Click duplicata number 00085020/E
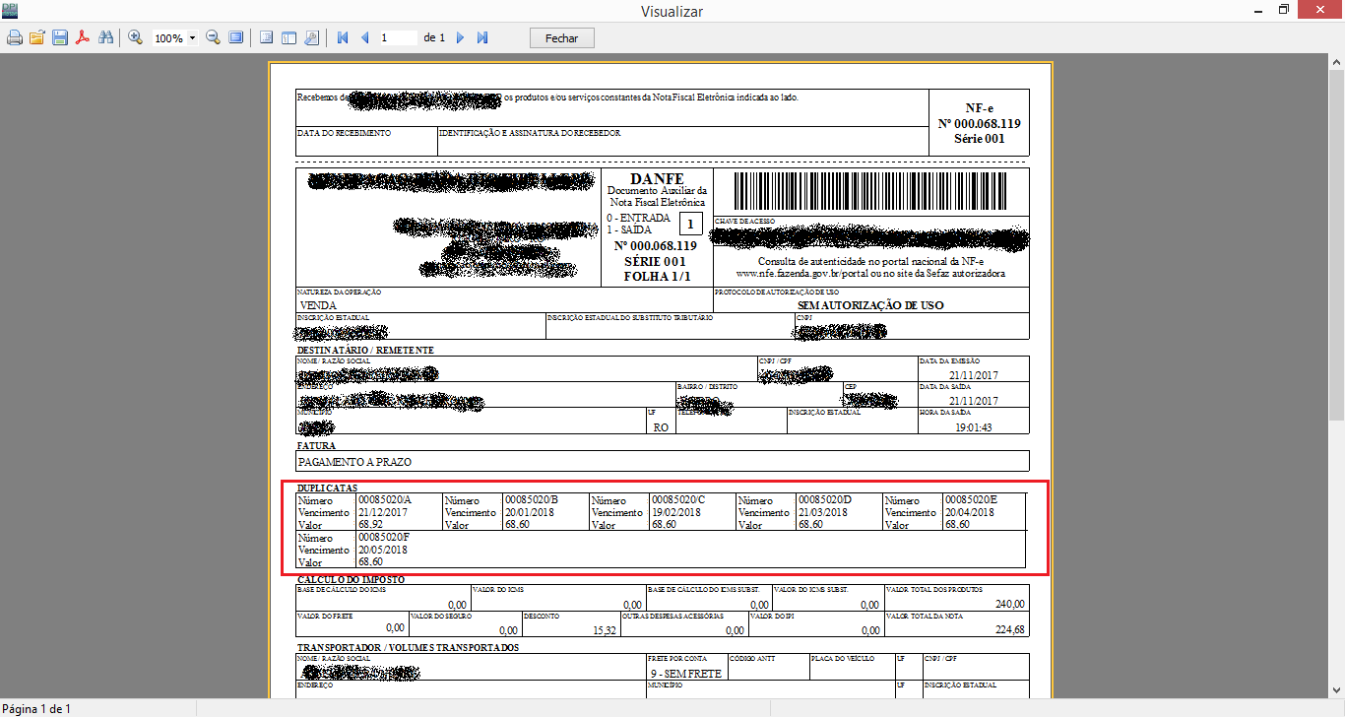Screen dimensions: 1345x717 click(x=972, y=499)
